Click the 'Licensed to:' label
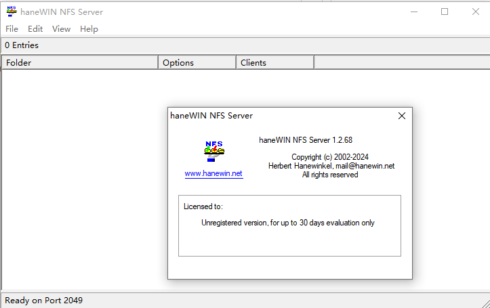Image resolution: width=490 pixels, height=308 pixels. point(203,206)
